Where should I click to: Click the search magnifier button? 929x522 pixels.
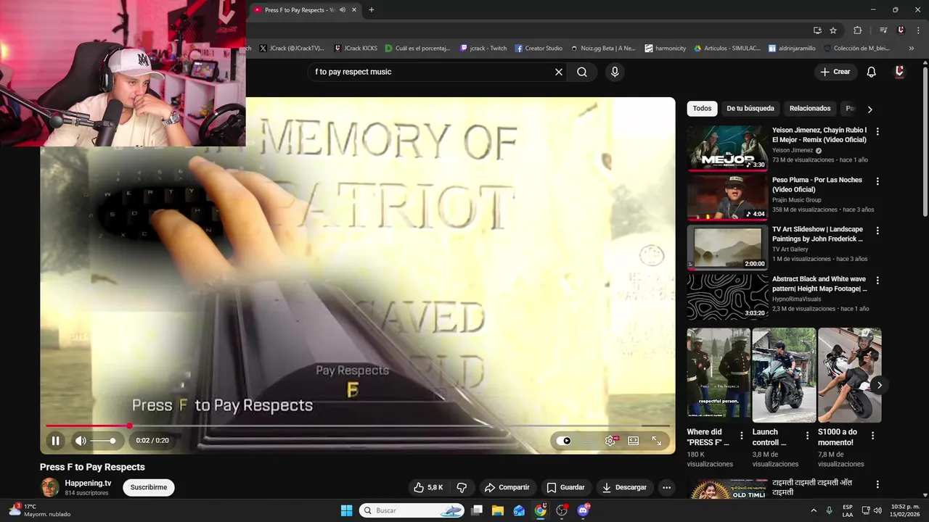582,72
